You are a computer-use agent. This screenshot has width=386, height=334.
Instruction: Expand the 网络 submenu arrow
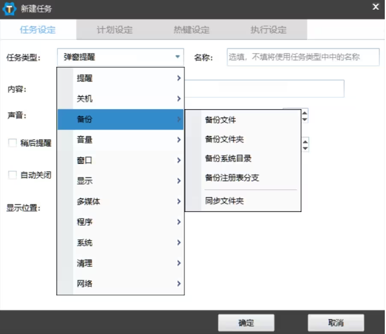178,284
